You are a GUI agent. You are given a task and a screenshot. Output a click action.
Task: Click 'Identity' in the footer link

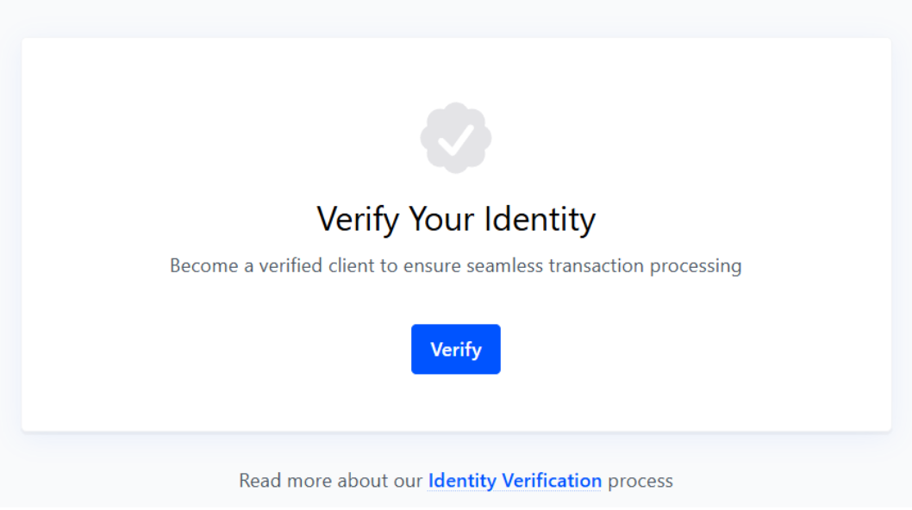pos(462,481)
